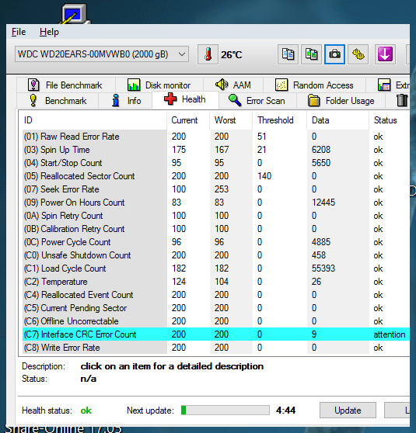Open the Help menu
The image size is (416, 433).
(49, 32)
